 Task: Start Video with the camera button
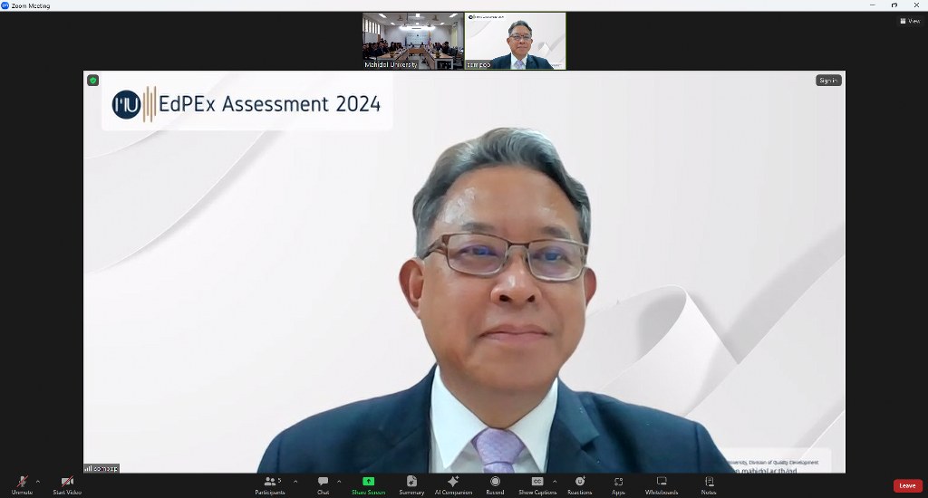pos(67,484)
